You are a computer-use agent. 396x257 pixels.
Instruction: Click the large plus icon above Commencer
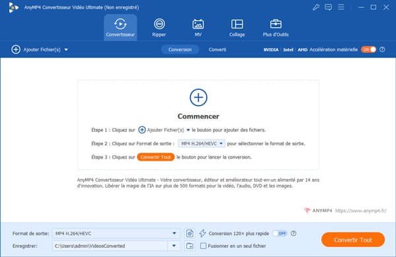[x=199, y=98]
